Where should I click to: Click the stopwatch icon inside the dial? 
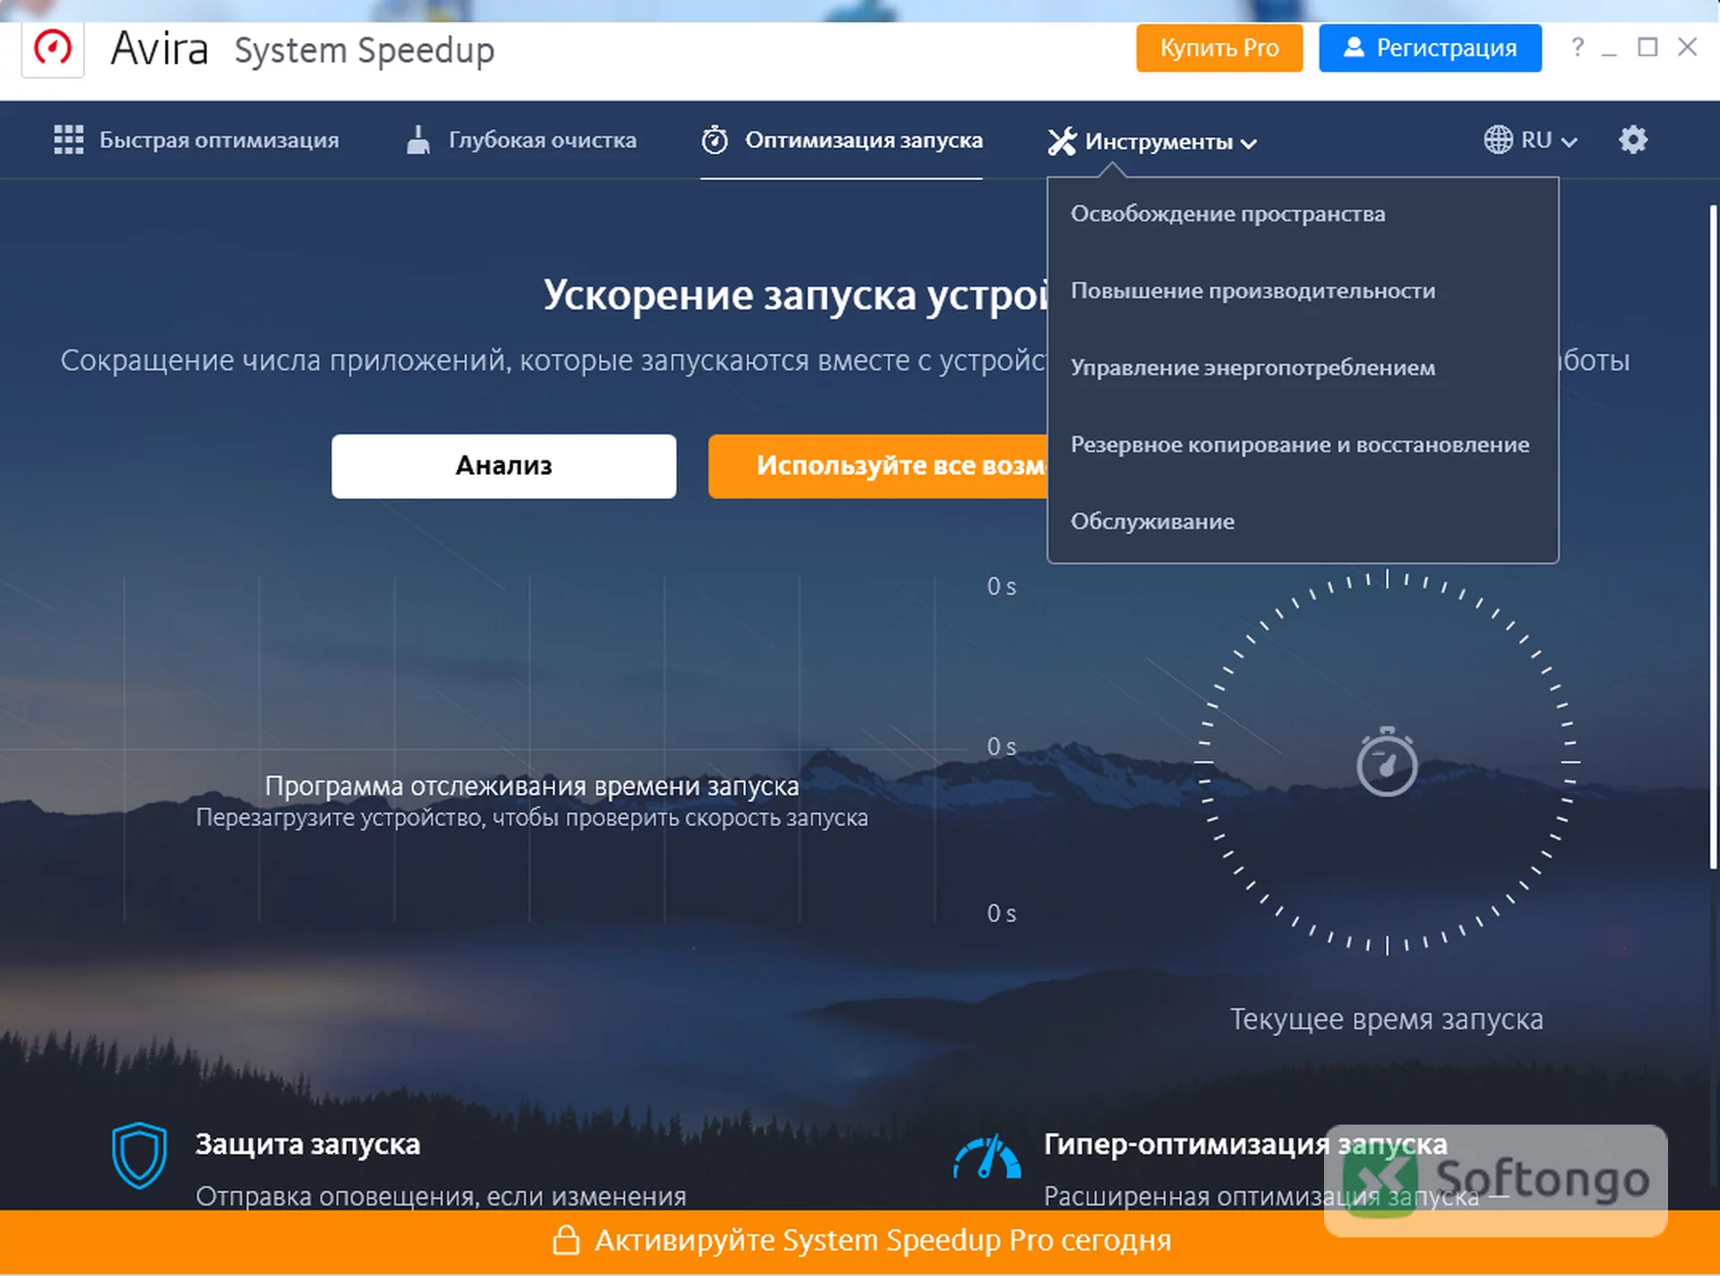click(x=1387, y=762)
